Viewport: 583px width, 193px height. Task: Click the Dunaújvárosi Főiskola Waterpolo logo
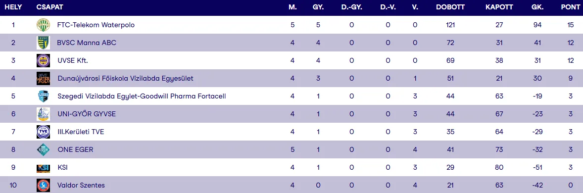(x=43, y=79)
